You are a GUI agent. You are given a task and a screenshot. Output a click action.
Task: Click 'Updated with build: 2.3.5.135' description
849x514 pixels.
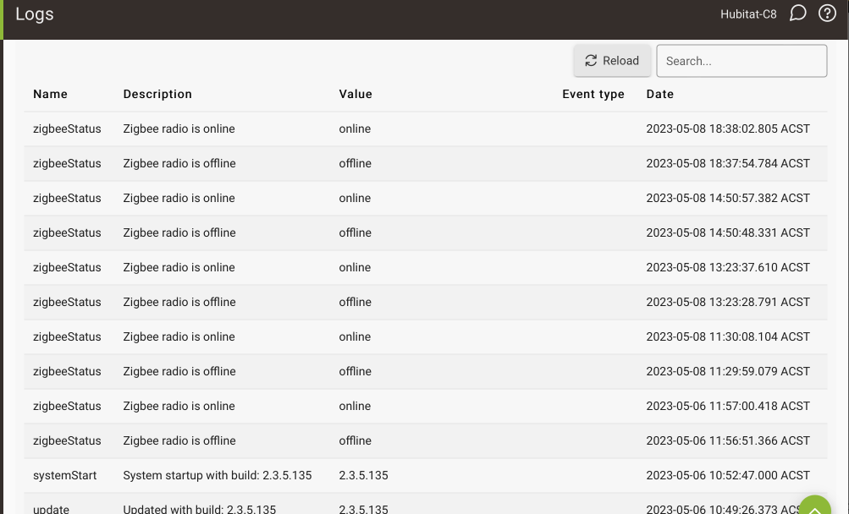[199, 509]
